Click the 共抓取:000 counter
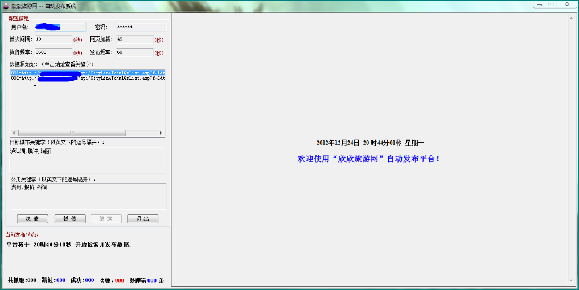Viewport: 579px width, 290px height. (22, 280)
